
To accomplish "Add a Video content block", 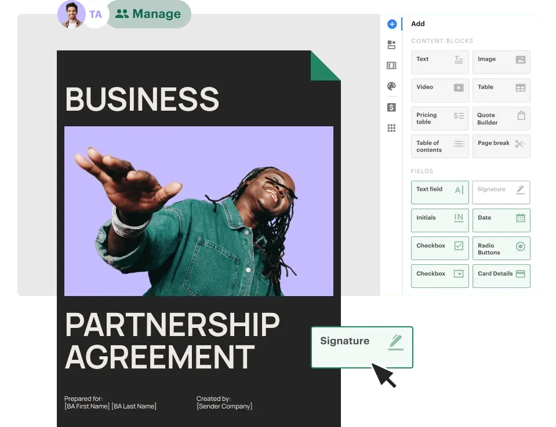I will click(439, 90).
